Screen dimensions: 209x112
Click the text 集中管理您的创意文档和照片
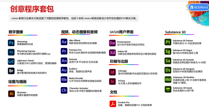pos(32,73)
